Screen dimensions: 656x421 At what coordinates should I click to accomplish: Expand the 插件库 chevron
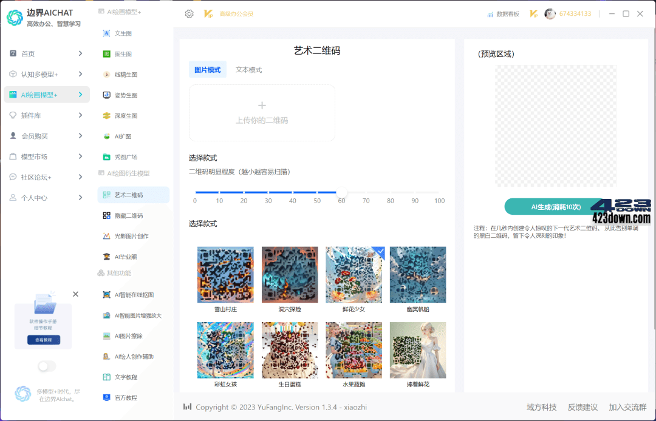pos(80,115)
